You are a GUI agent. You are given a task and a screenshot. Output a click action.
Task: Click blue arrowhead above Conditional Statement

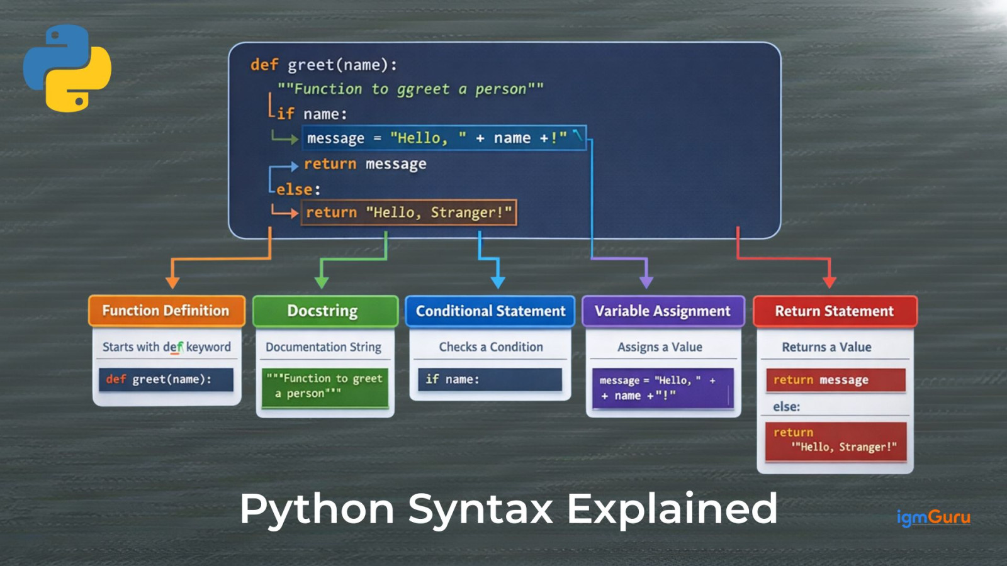tap(497, 282)
